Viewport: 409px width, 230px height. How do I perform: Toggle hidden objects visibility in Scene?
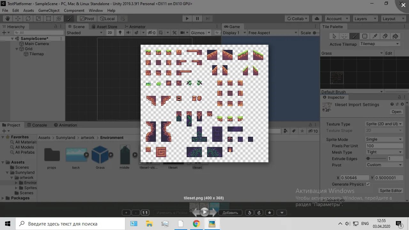[x=151, y=33]
